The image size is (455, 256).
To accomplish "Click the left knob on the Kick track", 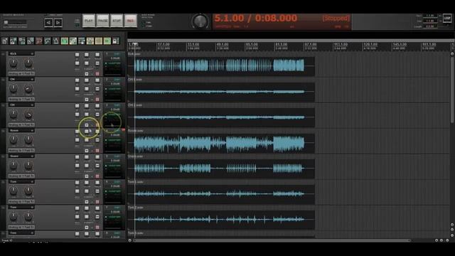I will click(x=14, y=63).
